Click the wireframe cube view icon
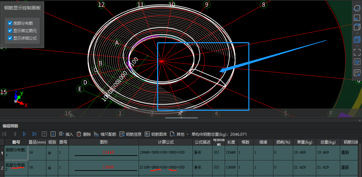Viewport: 362px width, 177px height. click(x=357, y=27)
